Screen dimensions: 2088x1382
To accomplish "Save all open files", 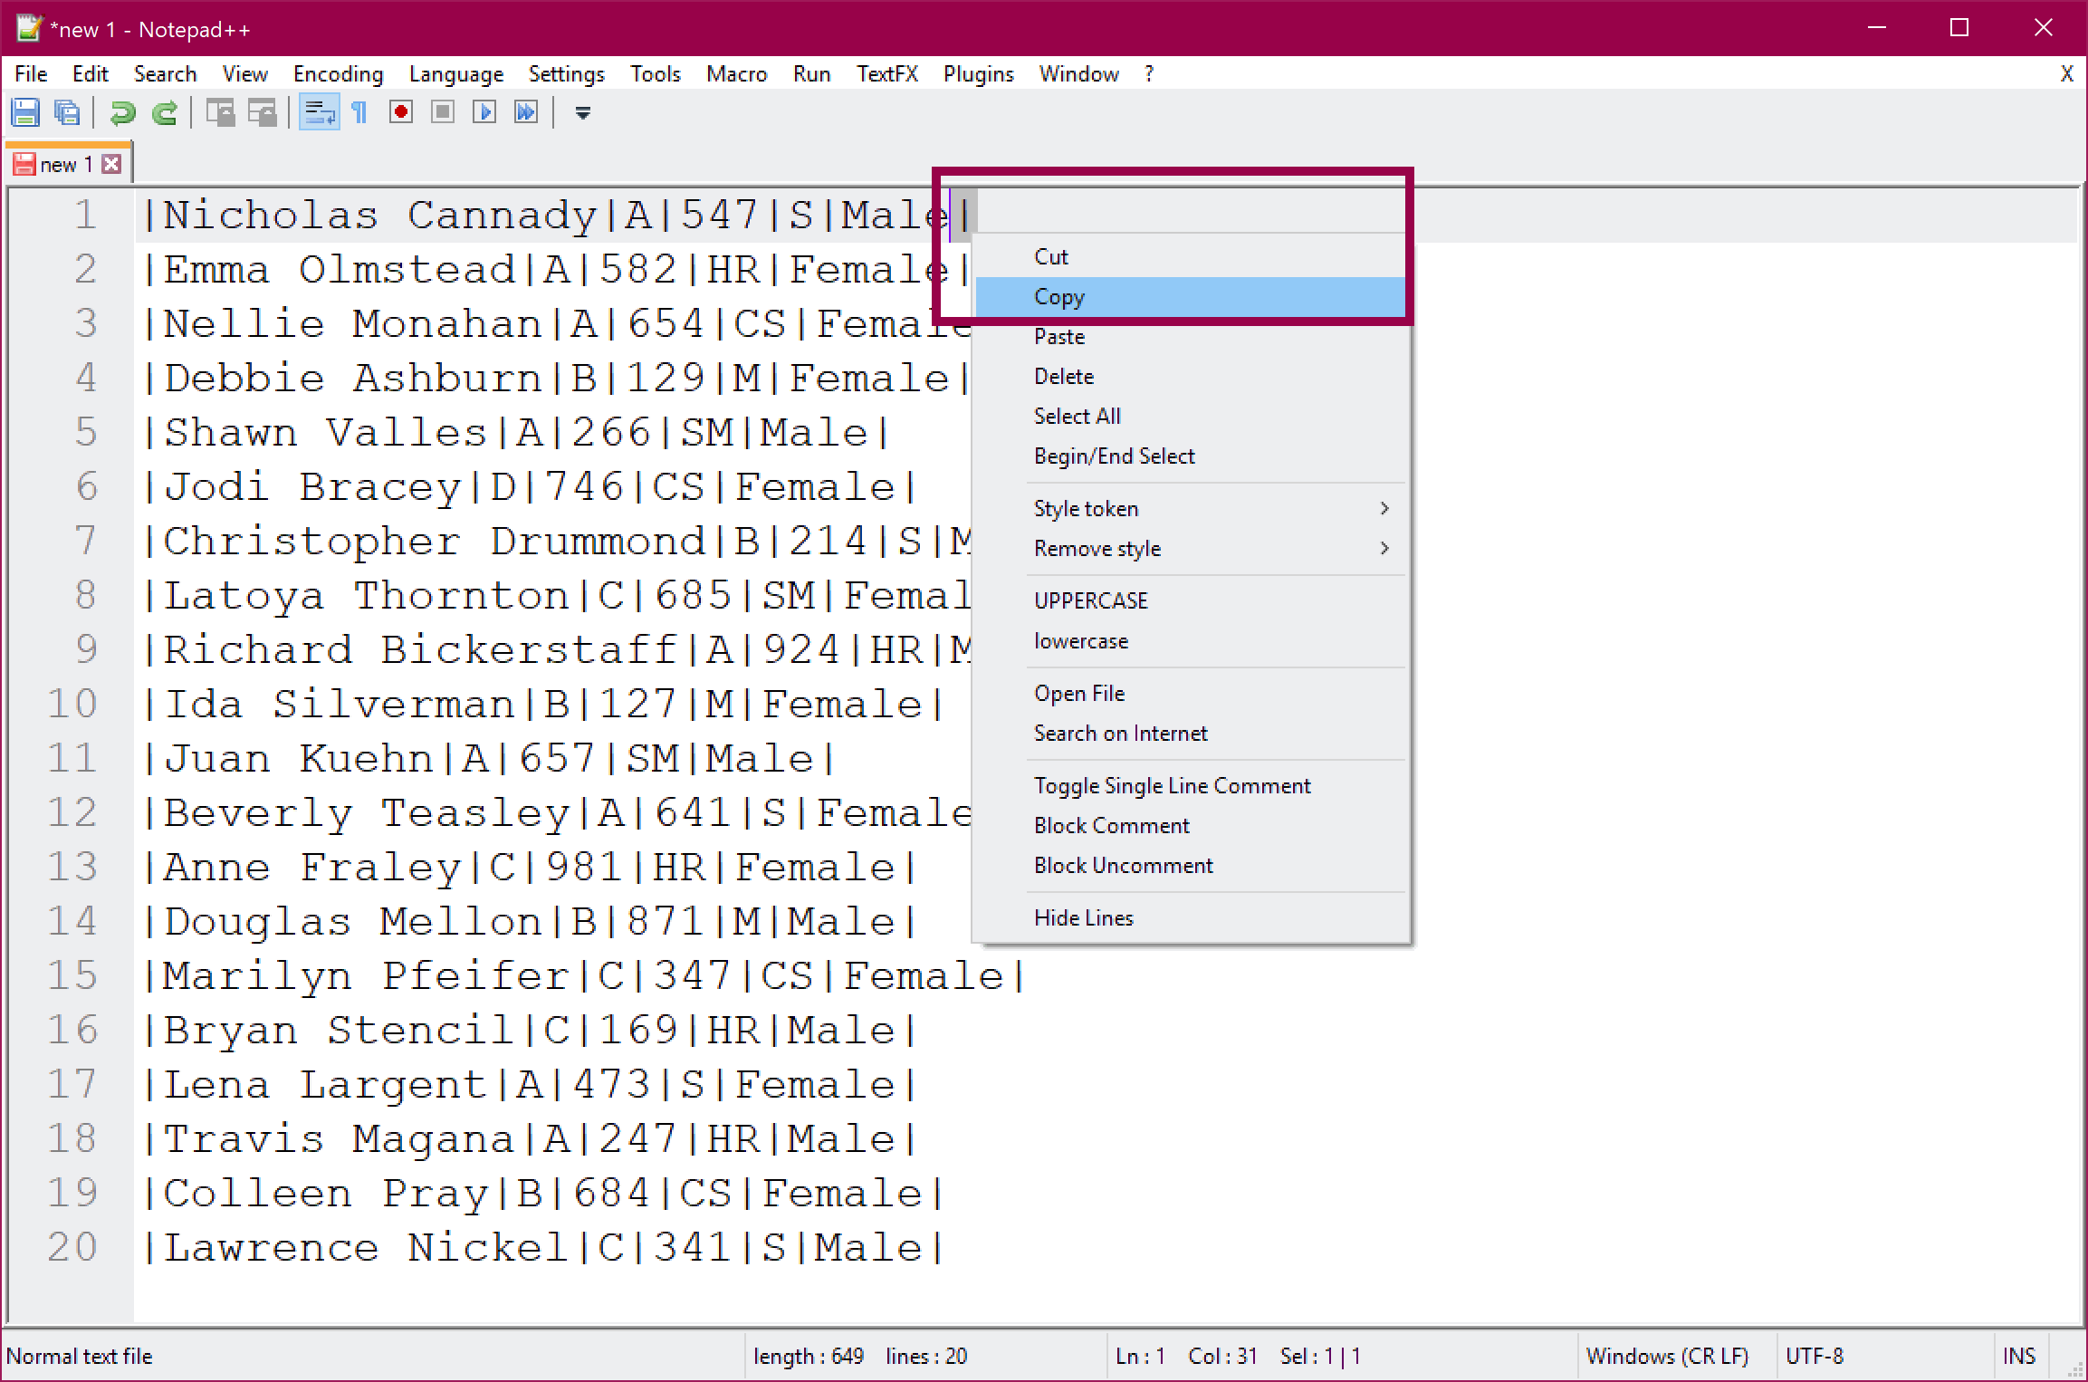I will 65,111.
